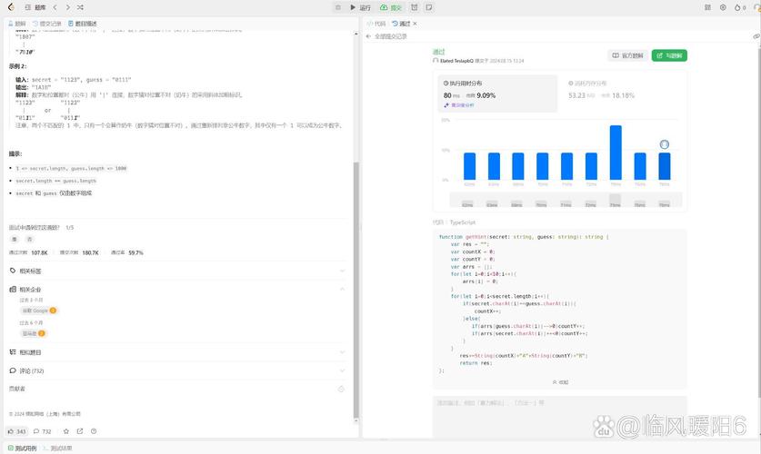761x454 pixels.
Task: Switch to the 代码 code tab
Action: click(x=376, y=24)
